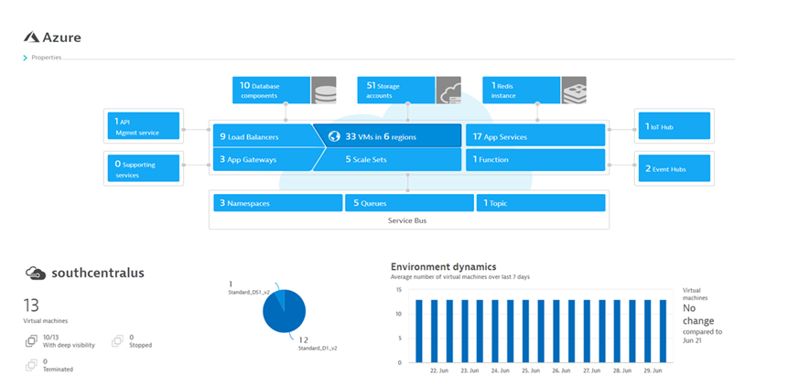The height and width of the screenshot is (376, 788).
Task: Open the 17 App Services tile
Action: (x=535, y=136)
